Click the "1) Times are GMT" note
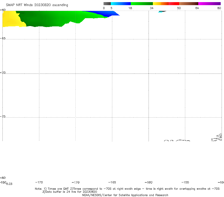The image size is (224, 197). (57, 189)
